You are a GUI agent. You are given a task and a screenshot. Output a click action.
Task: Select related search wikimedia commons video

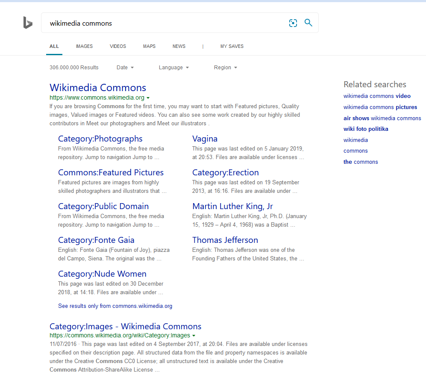[x=377, y=96]
